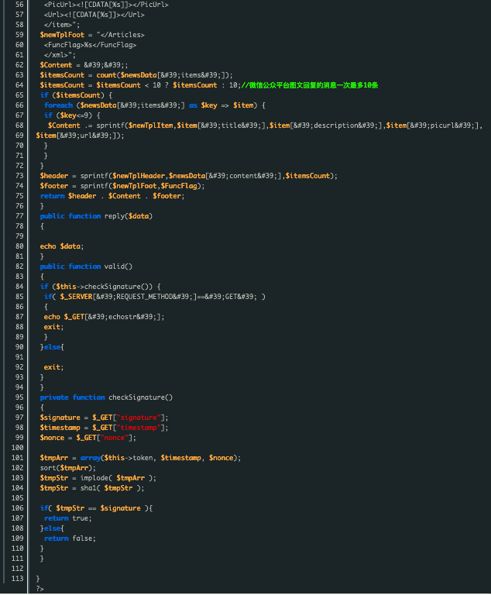Click the '<FuncFlag>%s</FuncFlag>' line

pyautogui.click(x=90, y=45)
